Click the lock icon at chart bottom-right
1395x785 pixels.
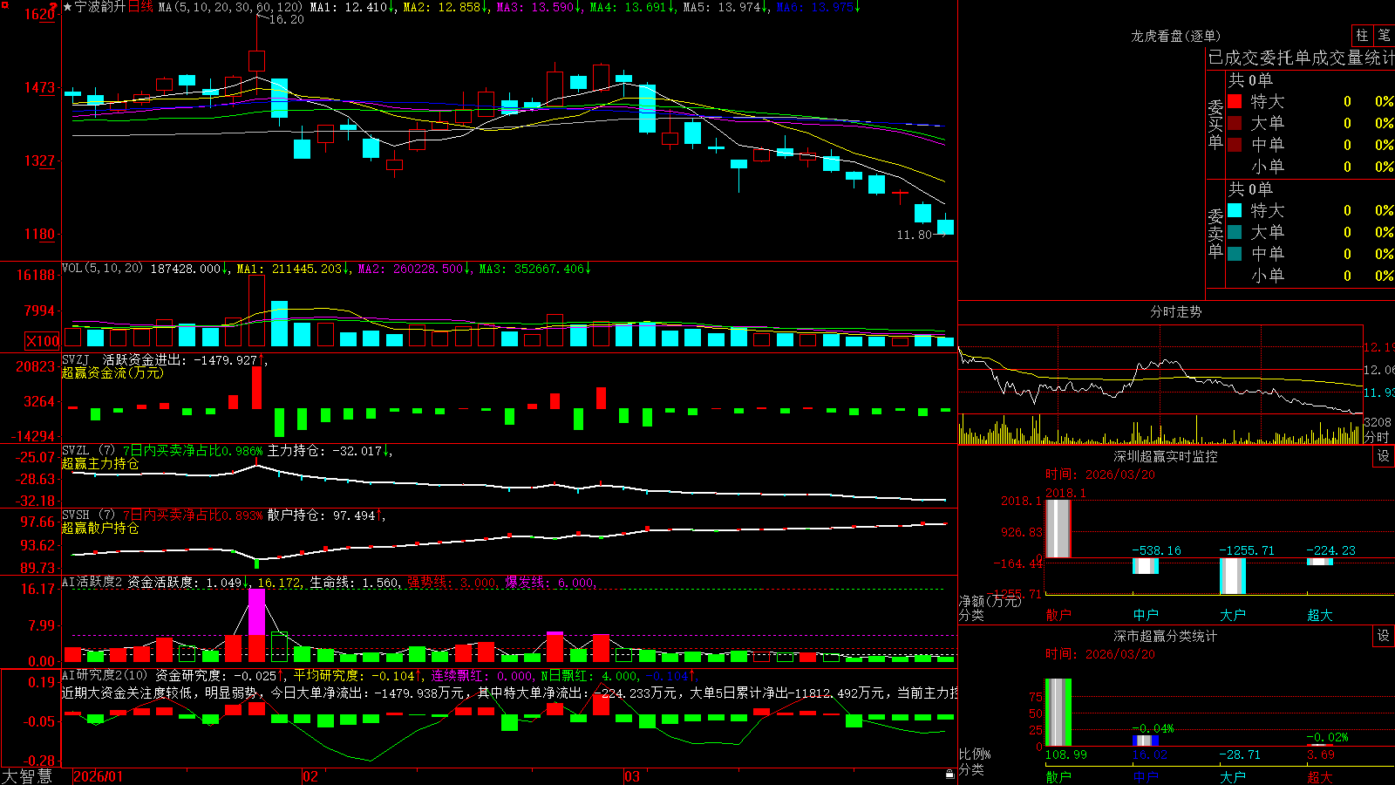point(949,774)
